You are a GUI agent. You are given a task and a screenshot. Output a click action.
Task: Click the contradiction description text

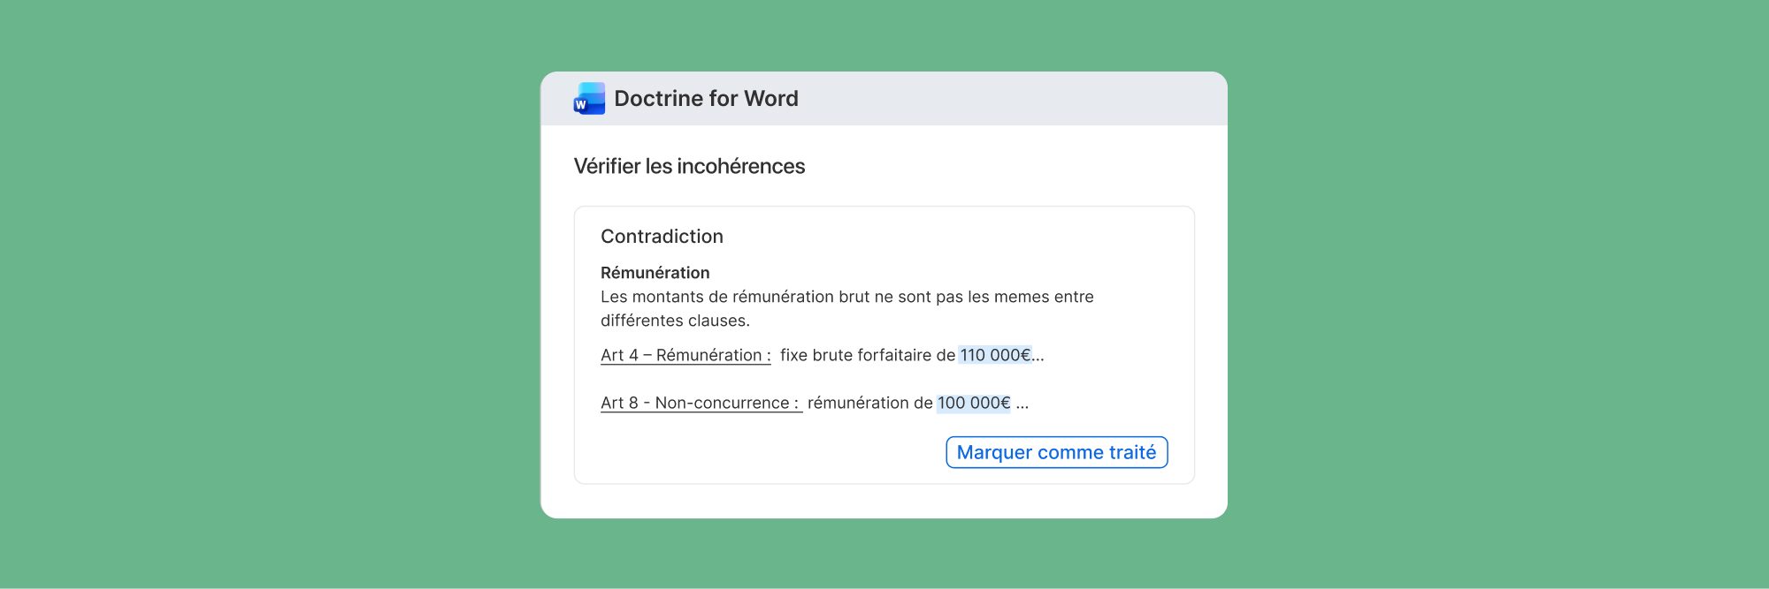846,298
